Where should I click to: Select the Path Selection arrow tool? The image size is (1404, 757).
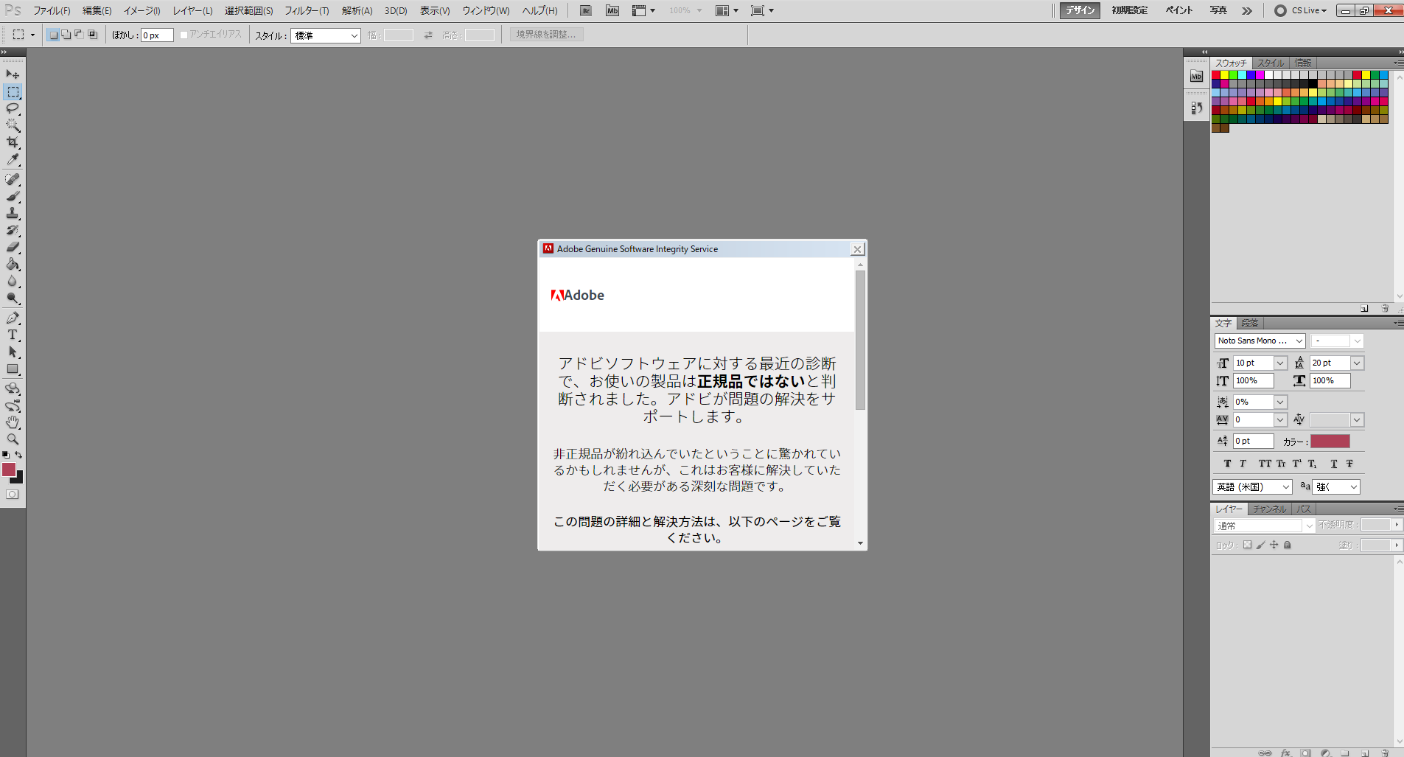pyautogui.click(x=13, y=352)
